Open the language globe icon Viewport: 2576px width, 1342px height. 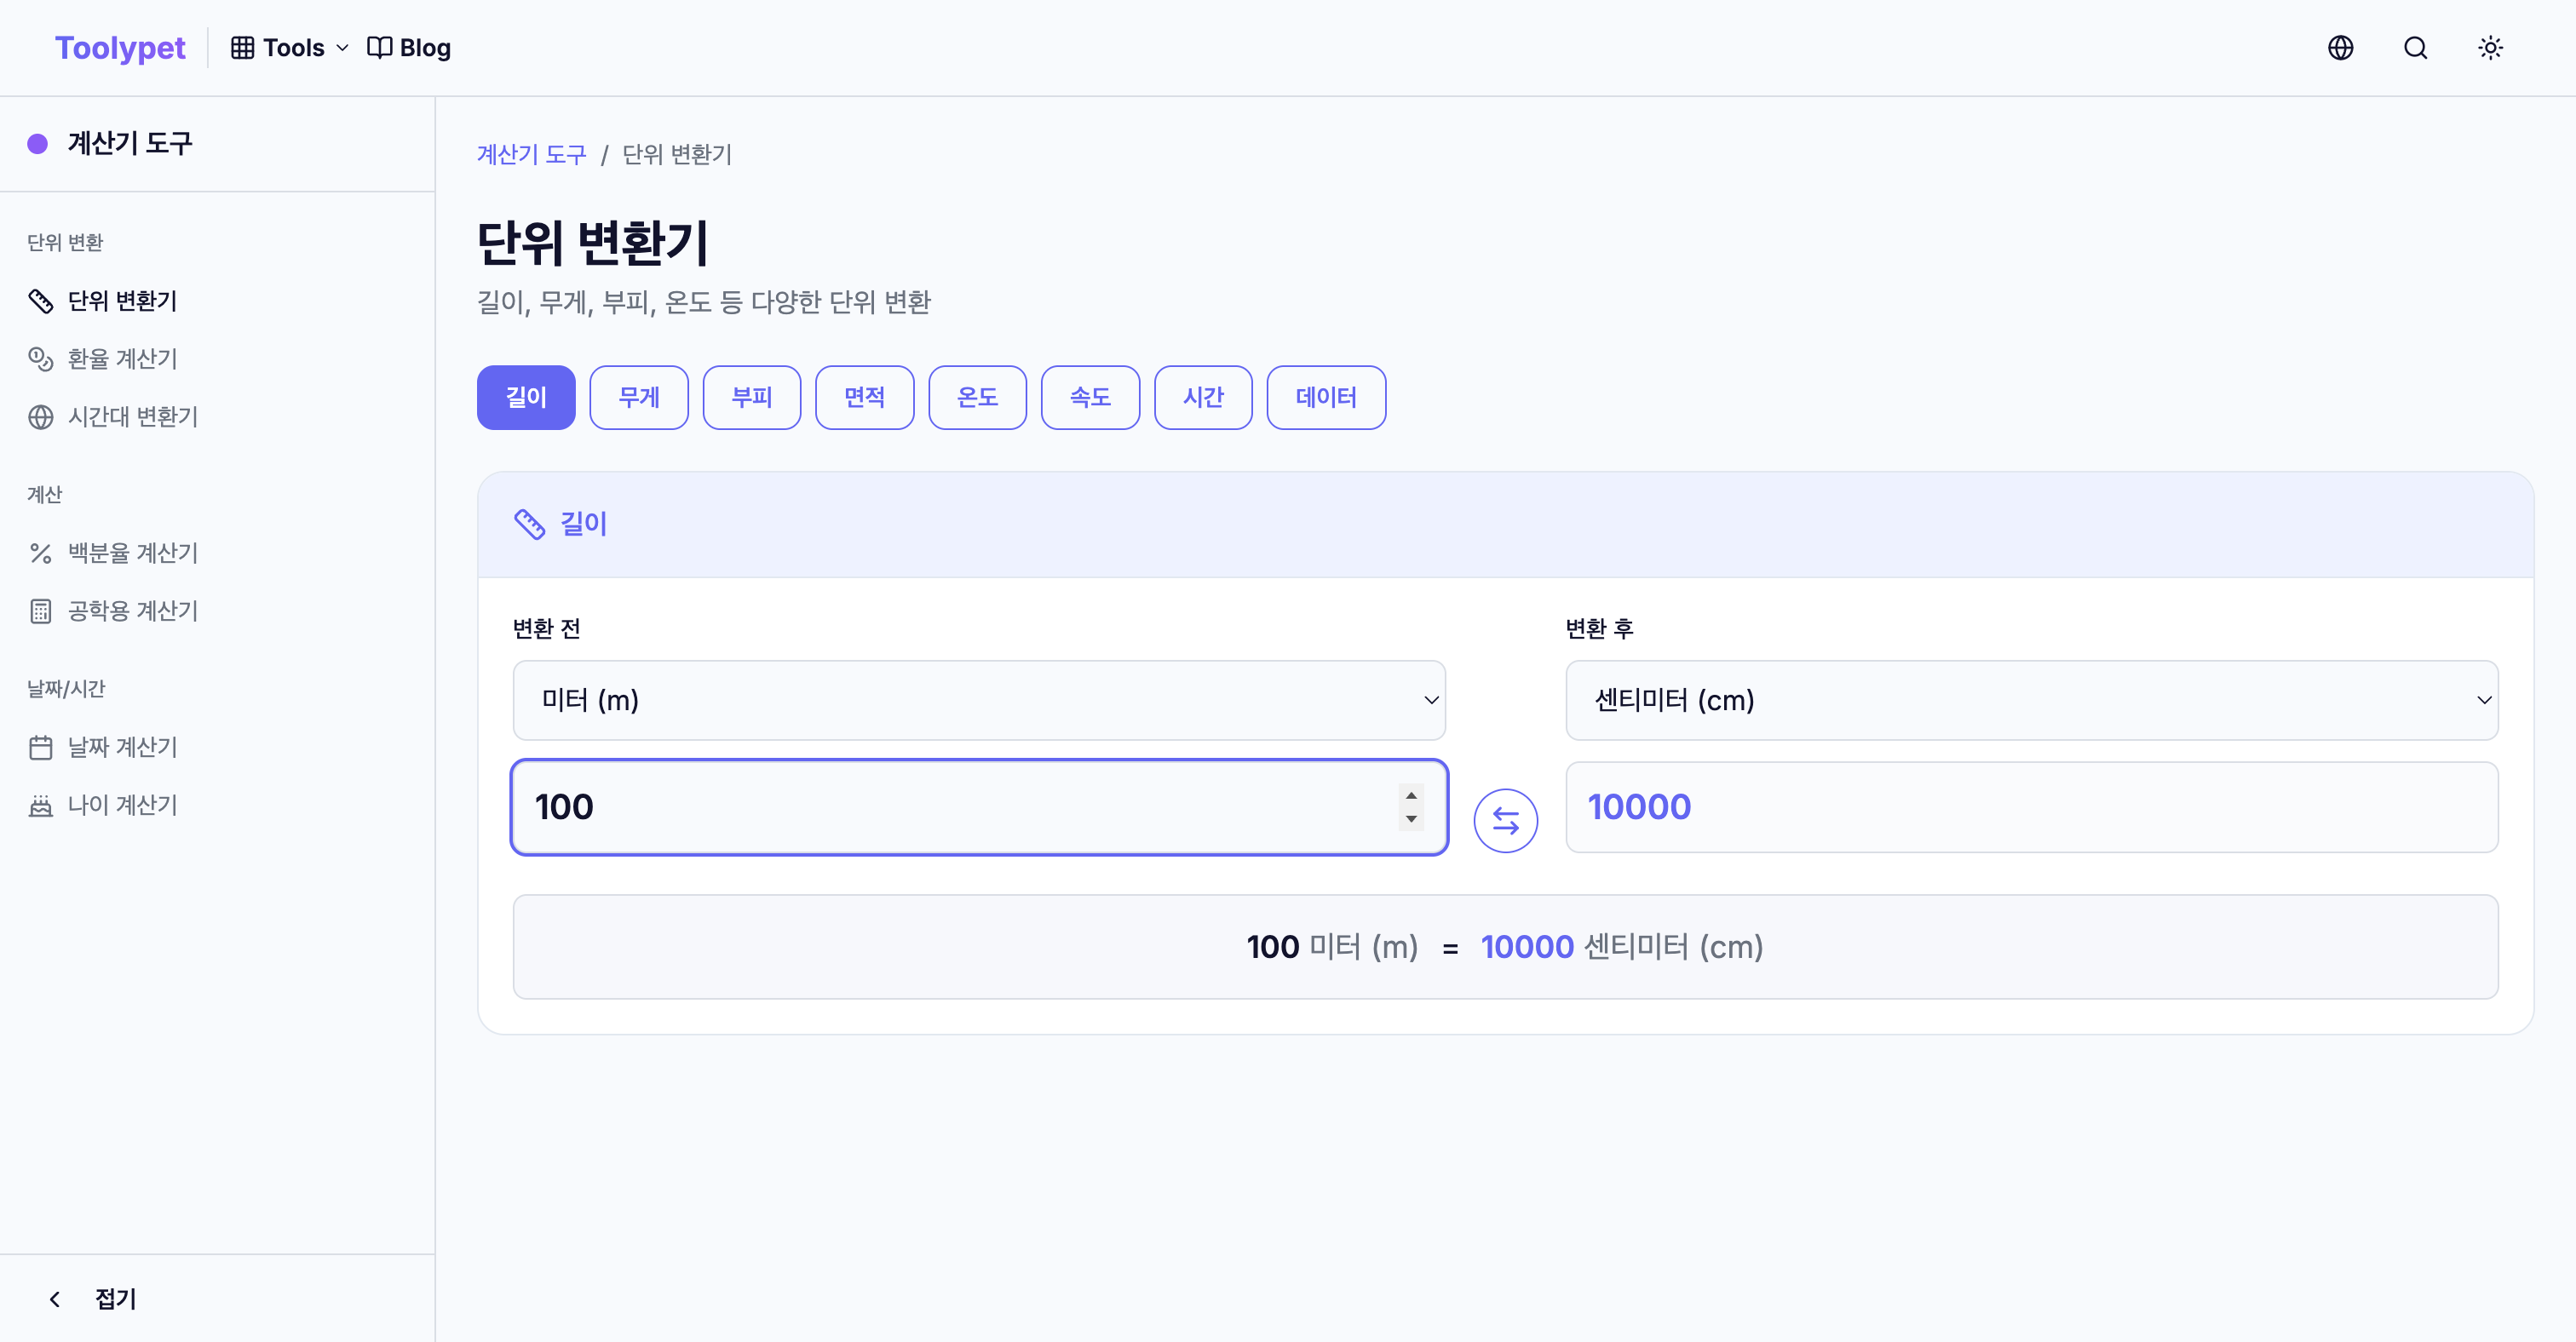[2340, 48]
